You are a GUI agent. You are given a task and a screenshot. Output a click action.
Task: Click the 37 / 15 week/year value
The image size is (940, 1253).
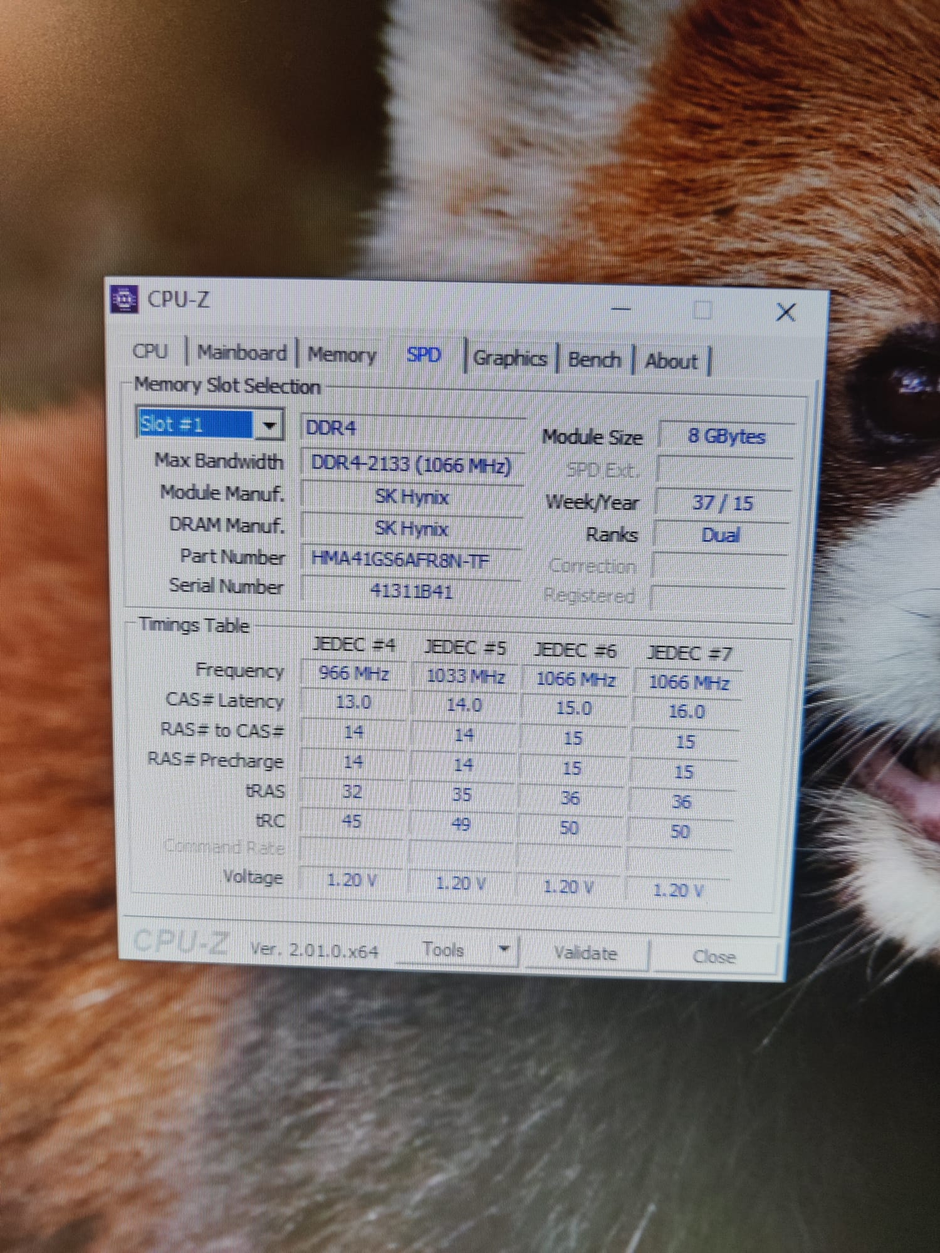click(723, 503)
